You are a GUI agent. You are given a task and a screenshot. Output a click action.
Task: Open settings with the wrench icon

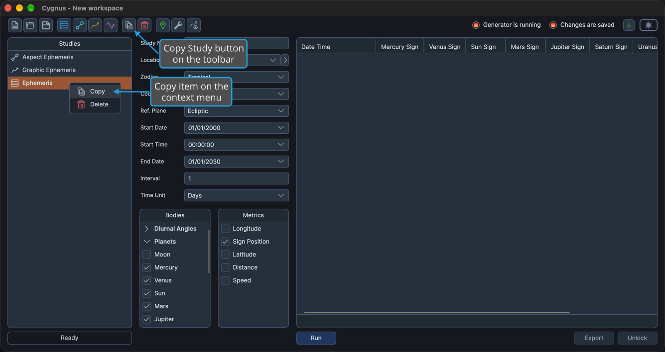tap(178, 25)
